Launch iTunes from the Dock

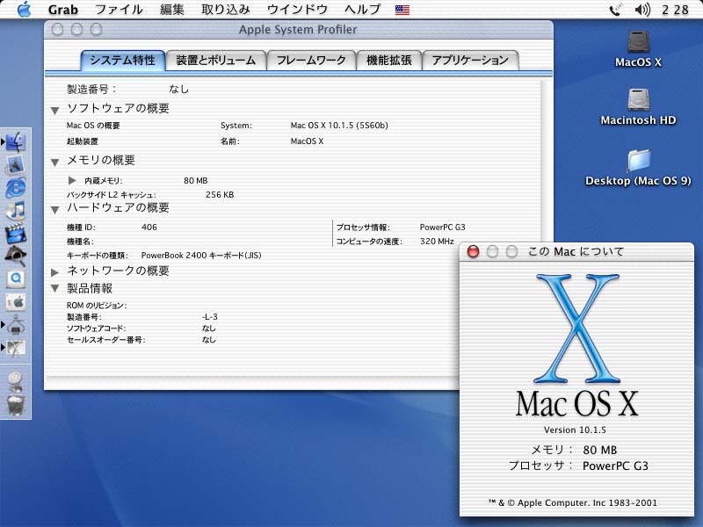(x=16, y=210)
